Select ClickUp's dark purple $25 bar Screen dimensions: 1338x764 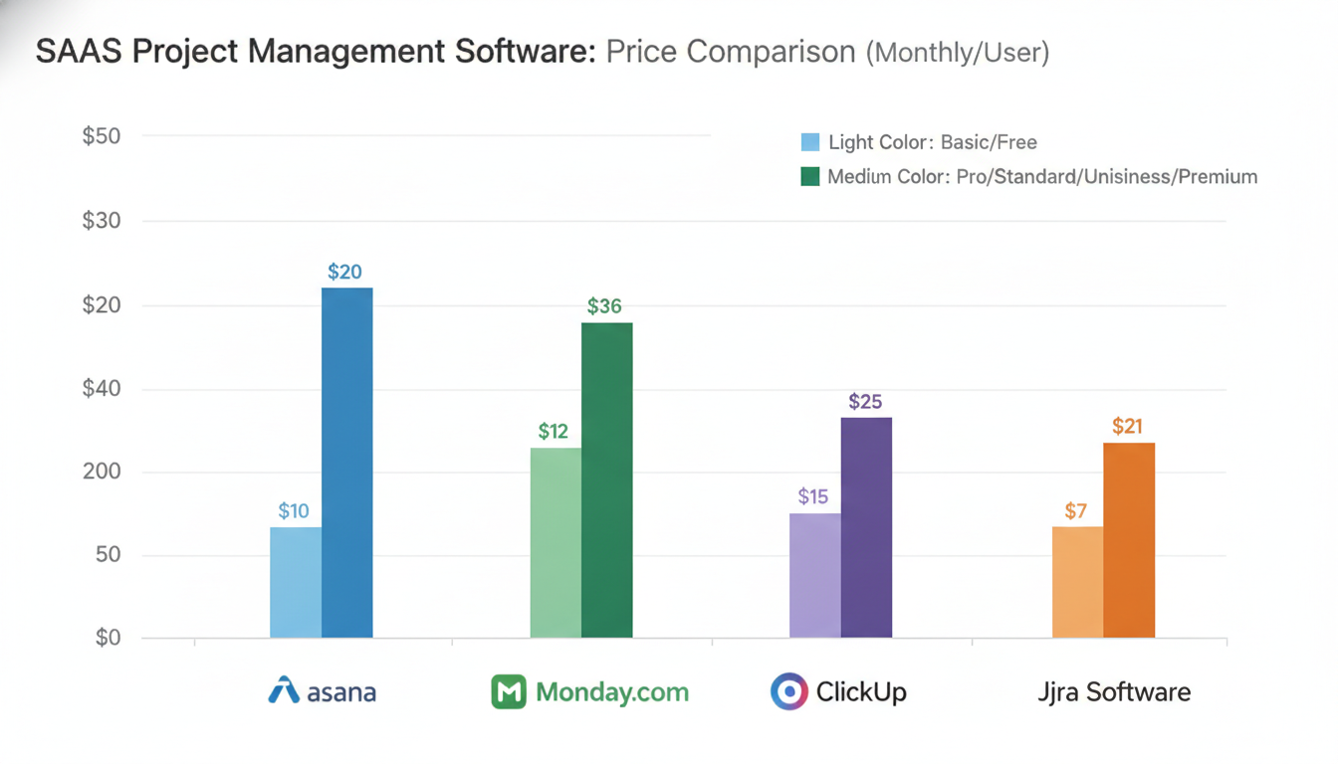pos(866,527)
